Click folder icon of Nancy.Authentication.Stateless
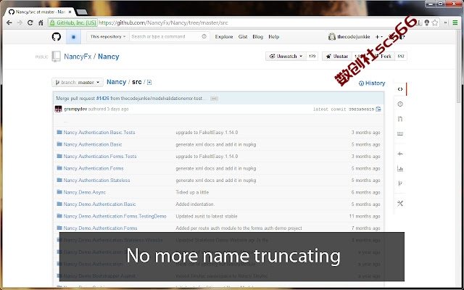 (x=59, y=180)
